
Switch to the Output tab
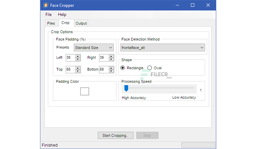81,23
